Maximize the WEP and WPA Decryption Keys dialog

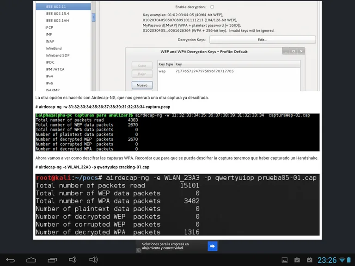click(294, 51)
